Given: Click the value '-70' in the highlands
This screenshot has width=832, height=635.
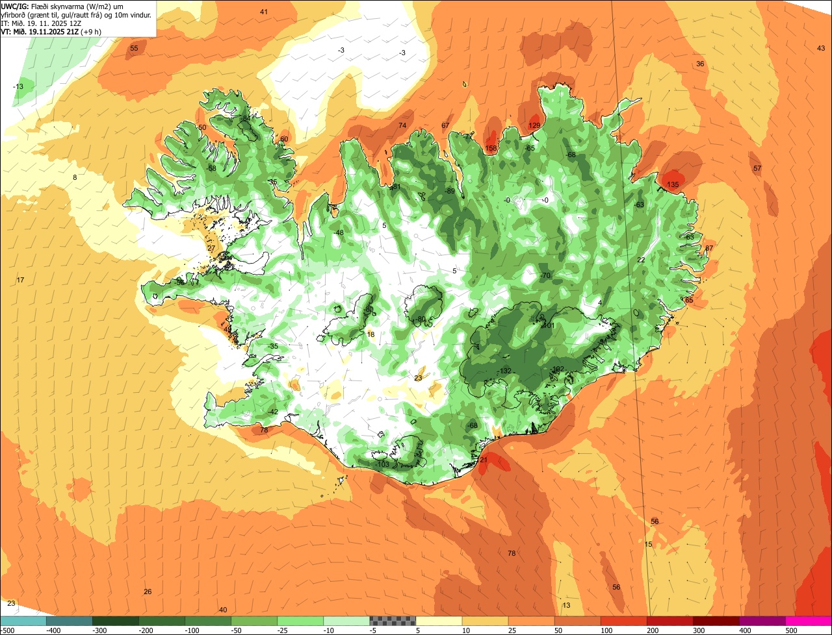Looking at the screenshot, I should [545, 275].
